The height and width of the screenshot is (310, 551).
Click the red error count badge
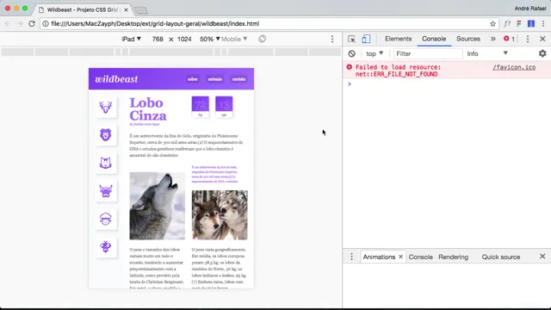coord(509,39)
